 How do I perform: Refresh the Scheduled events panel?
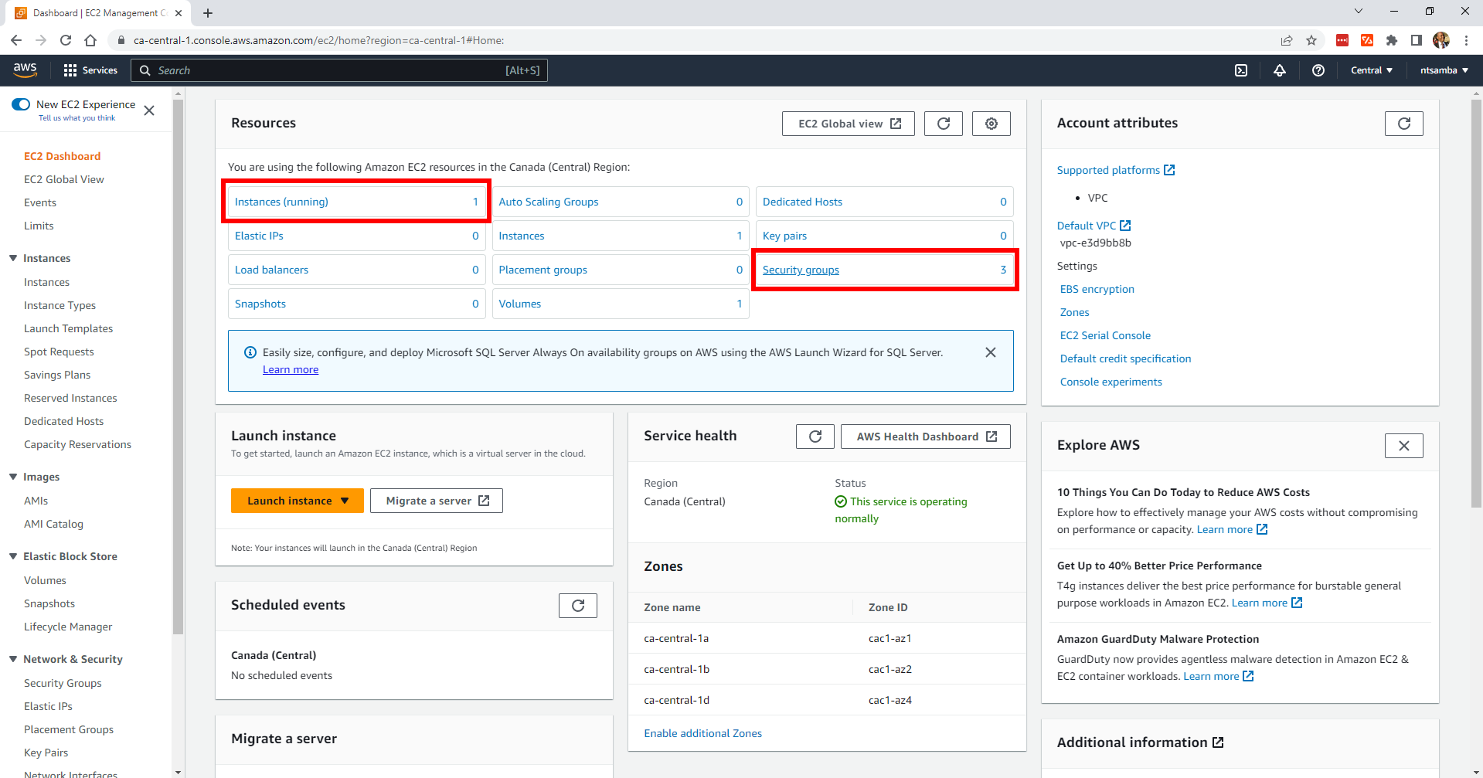578,606
